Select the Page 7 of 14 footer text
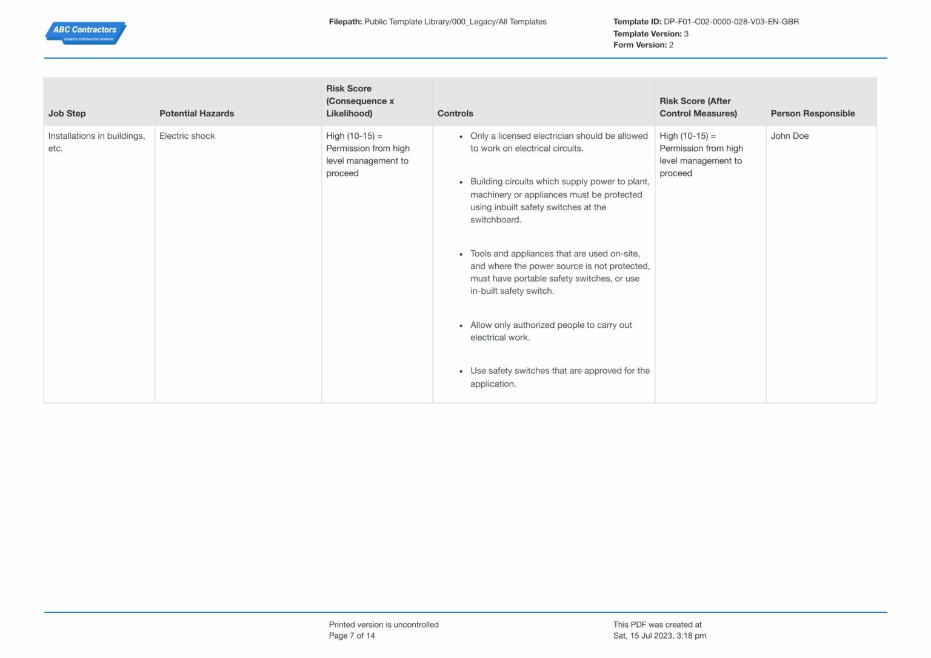The image size is (931, 658). point(352,636)
